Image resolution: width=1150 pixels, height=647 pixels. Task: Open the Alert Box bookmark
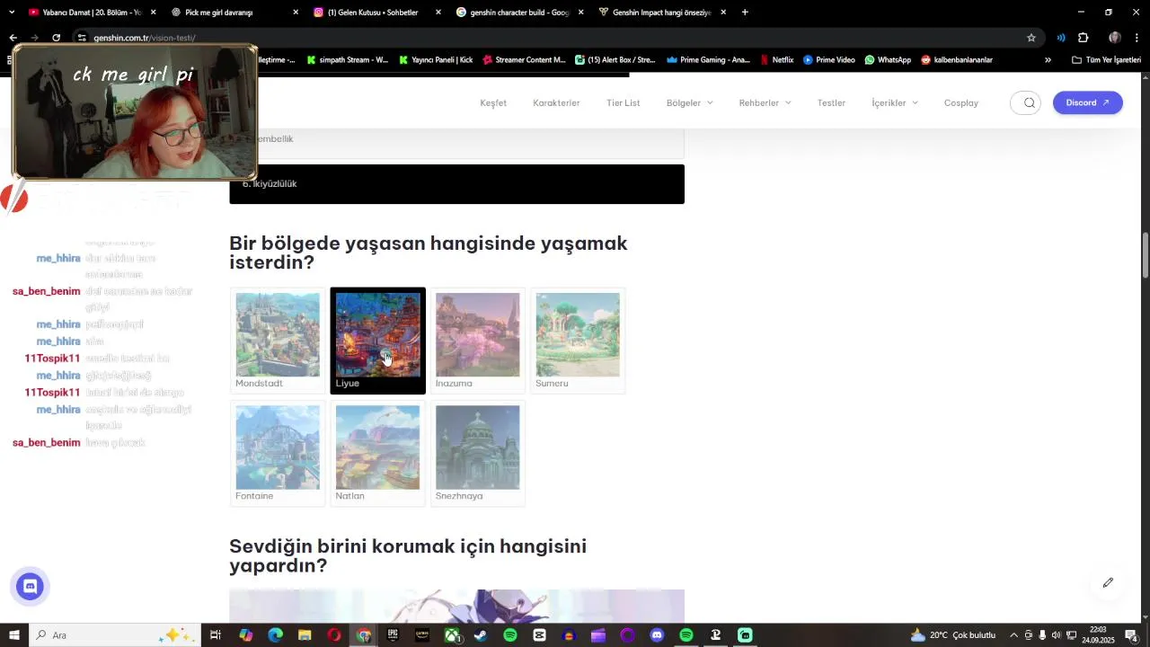click(615, 60)
